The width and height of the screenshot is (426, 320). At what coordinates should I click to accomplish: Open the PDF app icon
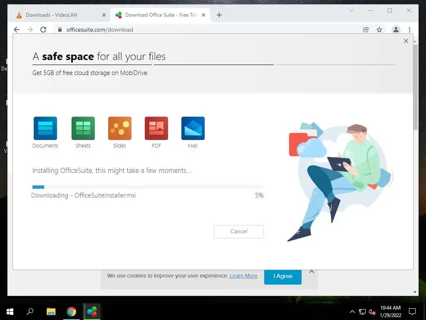156,128
